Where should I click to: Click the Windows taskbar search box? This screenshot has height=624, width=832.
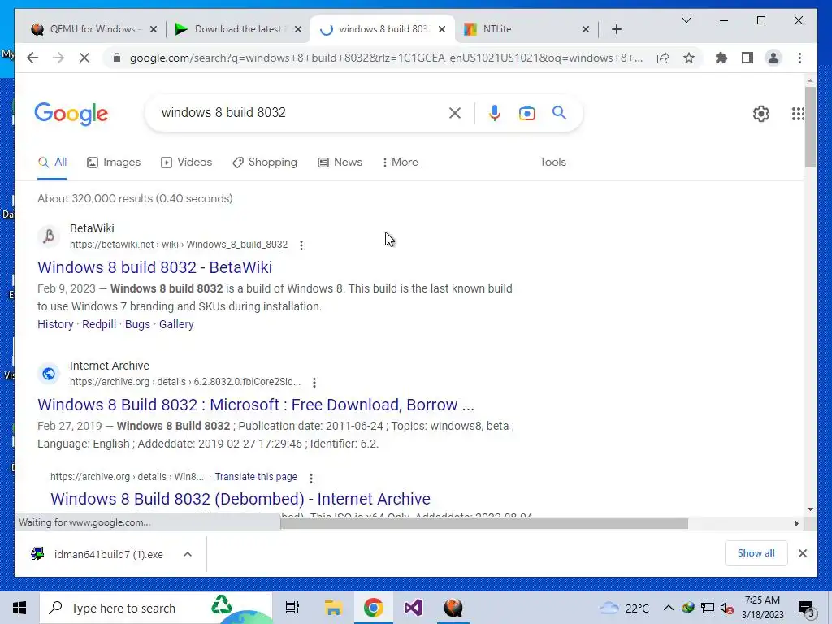point(155,608)
